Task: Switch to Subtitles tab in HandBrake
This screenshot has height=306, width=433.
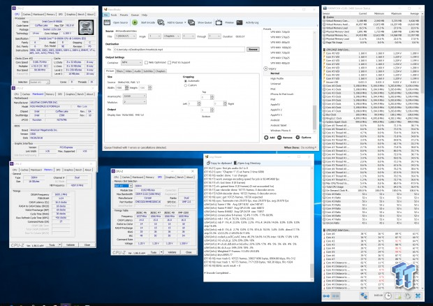Action: point(148,71)
